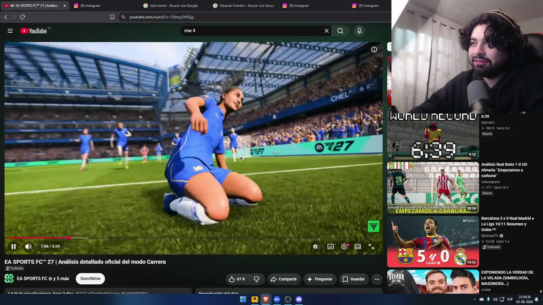Click the Doblado dubbed badge under the title
Image resolution: width=543 pixels, height=305 pixels.
point(14,268)
